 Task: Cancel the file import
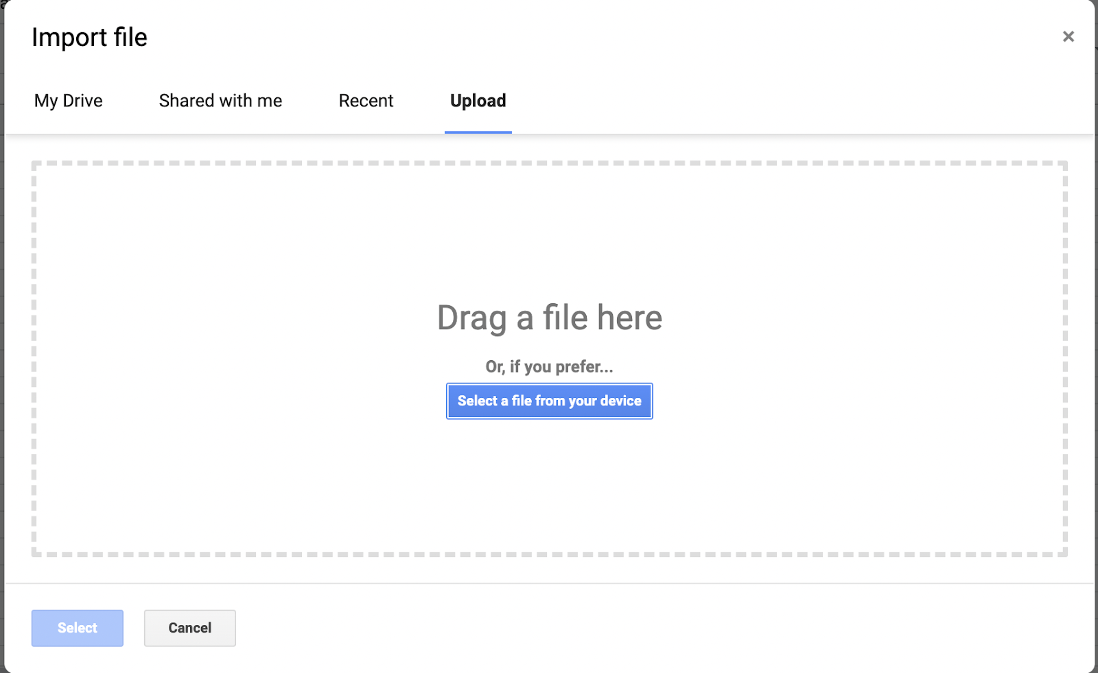tap(190, 628)
